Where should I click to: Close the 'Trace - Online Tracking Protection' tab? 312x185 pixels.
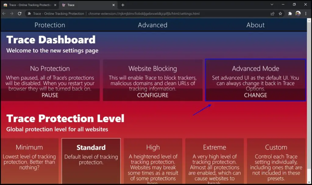[55, 5]
